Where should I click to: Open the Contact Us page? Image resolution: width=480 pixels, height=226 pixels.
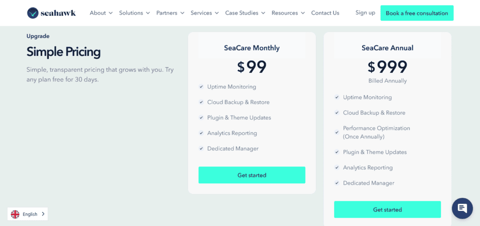(x=325, y=13)
